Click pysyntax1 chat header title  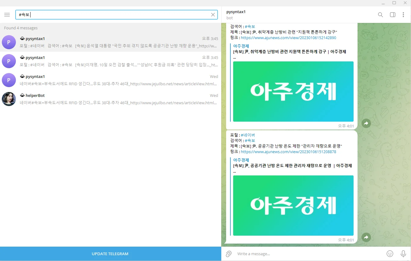pyautogui.click(x=236, y=12)
